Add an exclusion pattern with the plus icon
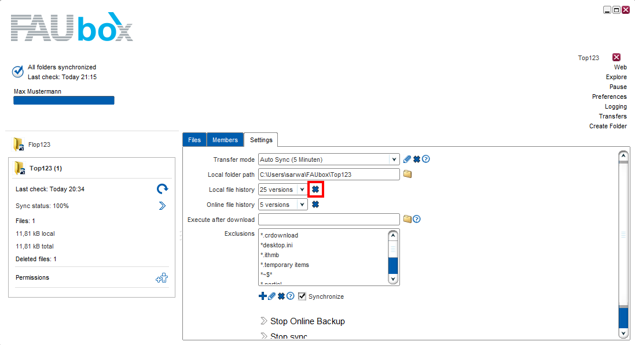The width and height of the screenshot is (635, 345). click(262, 296)
